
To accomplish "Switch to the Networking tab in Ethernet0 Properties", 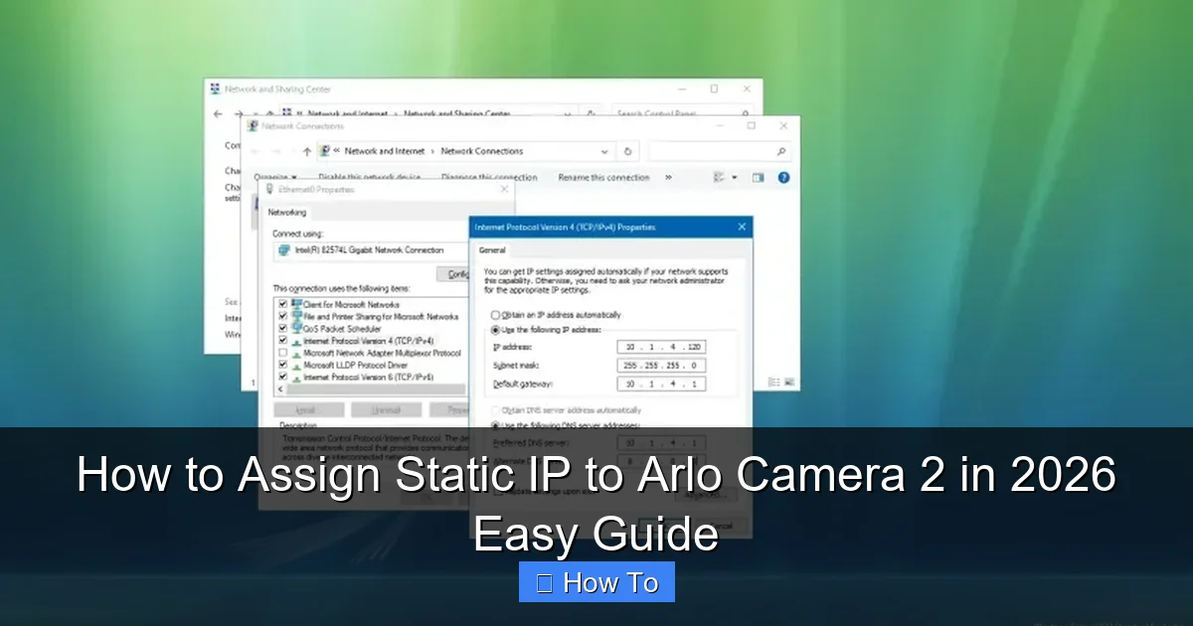I will pos(287,212).
